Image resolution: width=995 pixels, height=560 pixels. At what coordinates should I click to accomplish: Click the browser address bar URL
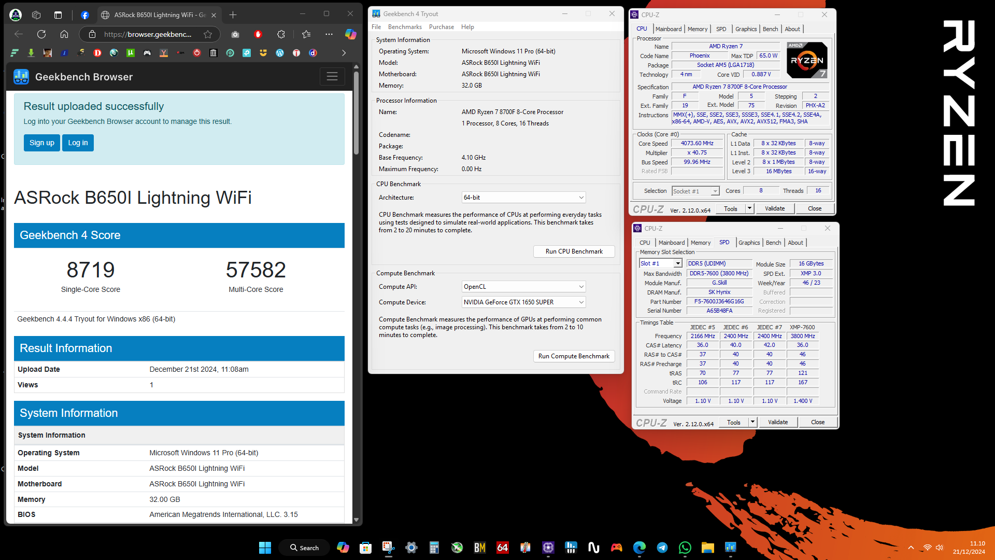tap(147, 34)
